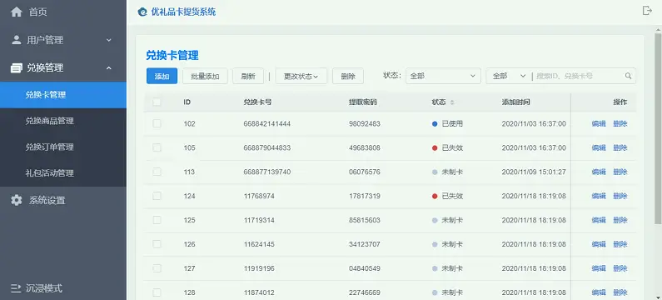Viewport: 662px width, 300px height.
Task: Click the logout icon at top right
Action: [x=647, y=11]
